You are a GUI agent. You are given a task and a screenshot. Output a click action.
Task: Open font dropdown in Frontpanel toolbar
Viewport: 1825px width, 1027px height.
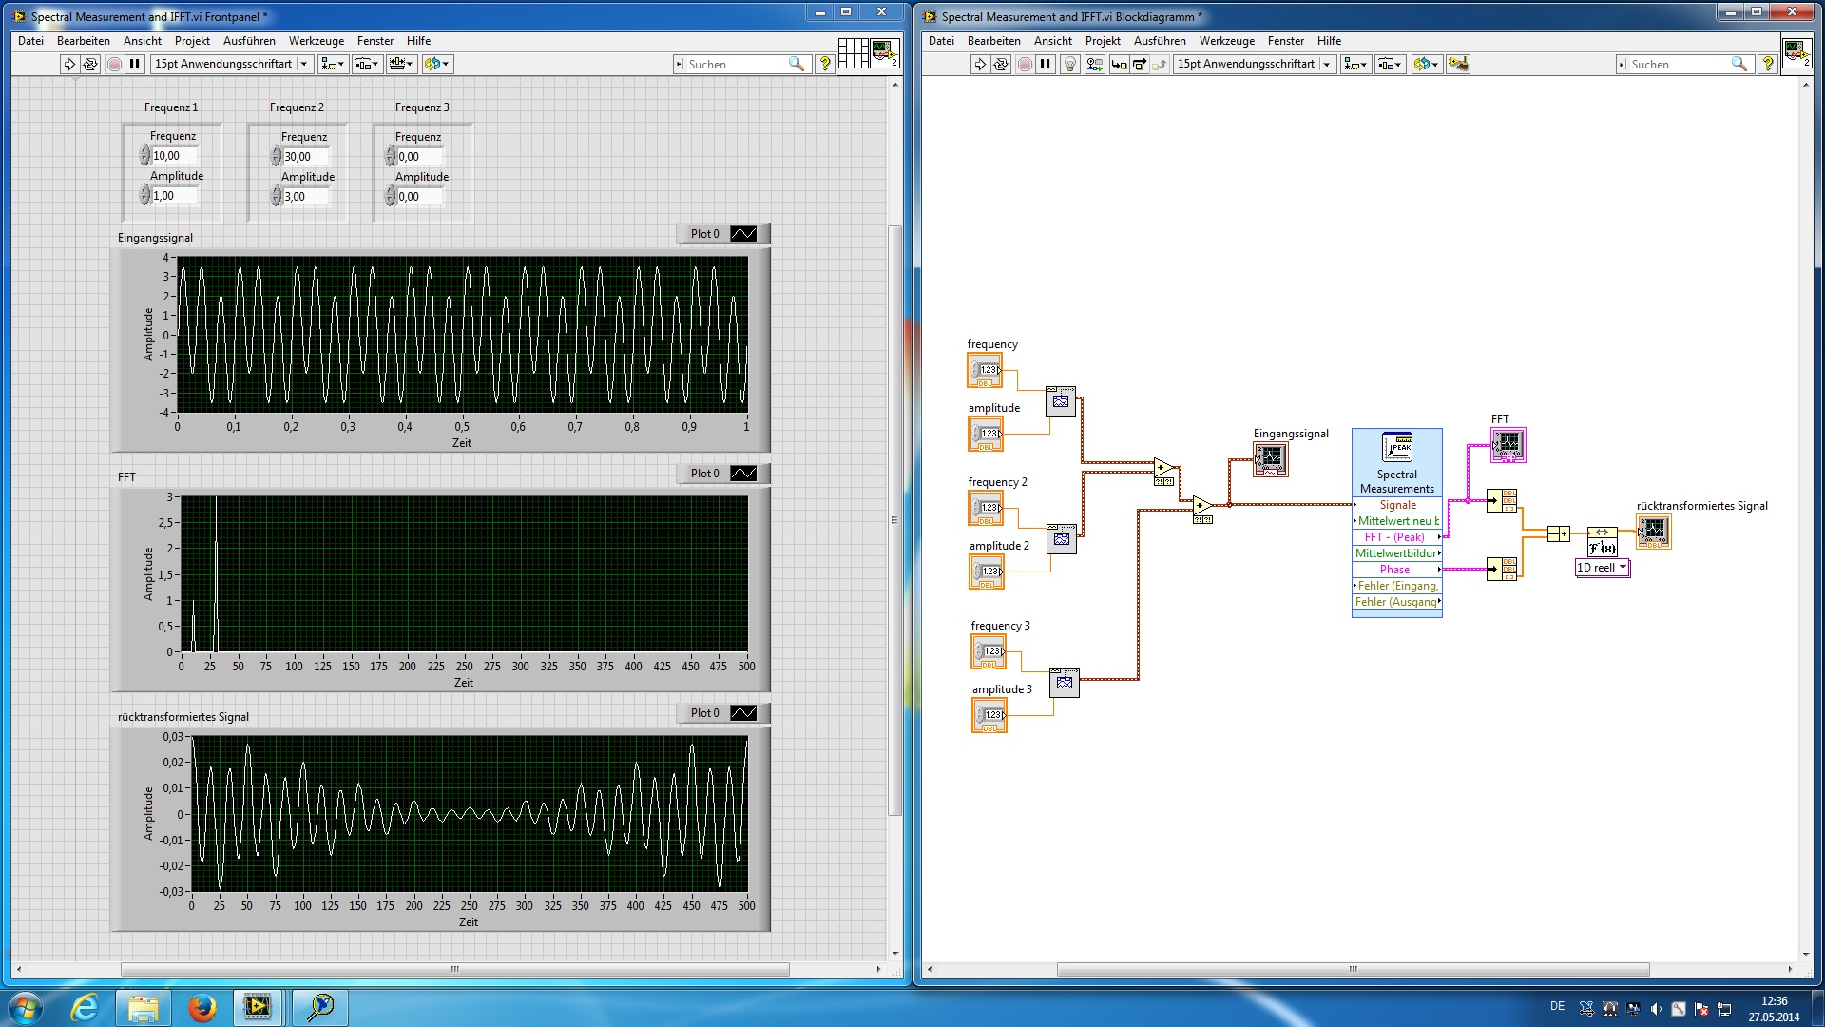coord(303,64)
